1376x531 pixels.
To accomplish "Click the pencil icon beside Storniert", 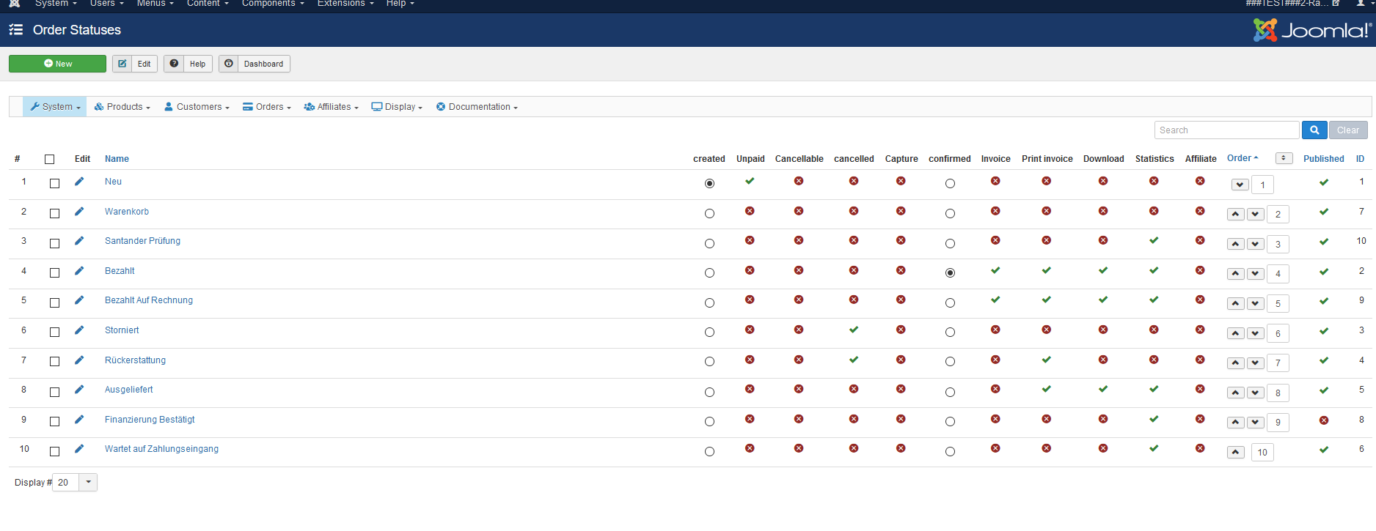I will pyautogui.click(x=79, y=330).
